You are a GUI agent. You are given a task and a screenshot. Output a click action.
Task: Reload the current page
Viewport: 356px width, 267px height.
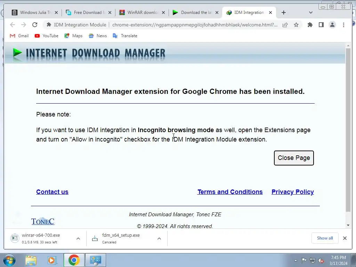click(x=35, y=25)
